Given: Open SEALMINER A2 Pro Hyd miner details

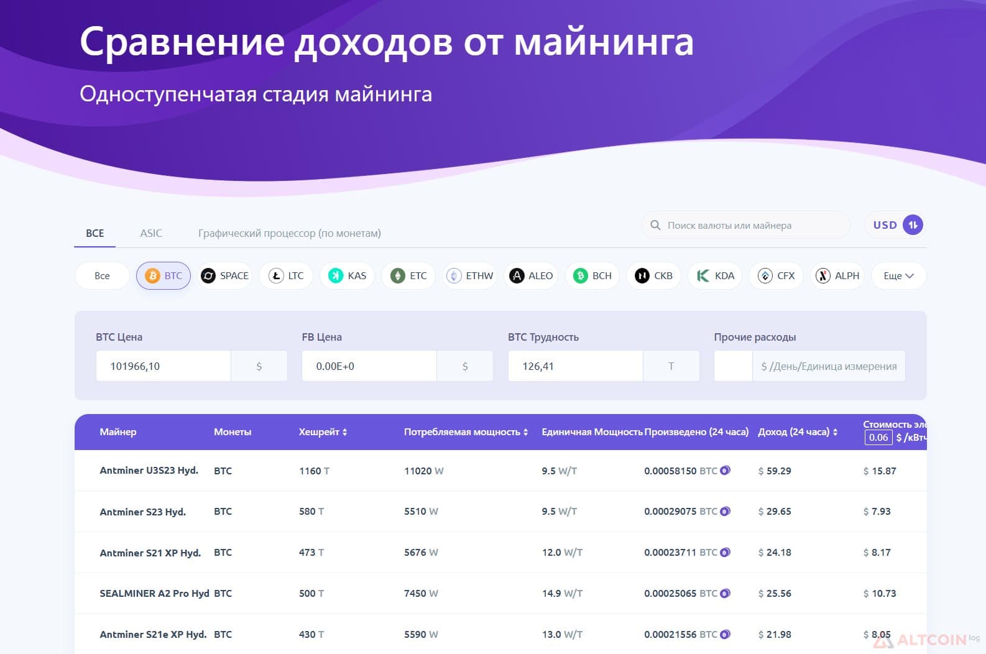Looking at the screenshot, I should (x=154, y=593).
